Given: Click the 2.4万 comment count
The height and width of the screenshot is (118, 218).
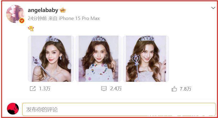Looking at the screenshot, I should point(116,89).
